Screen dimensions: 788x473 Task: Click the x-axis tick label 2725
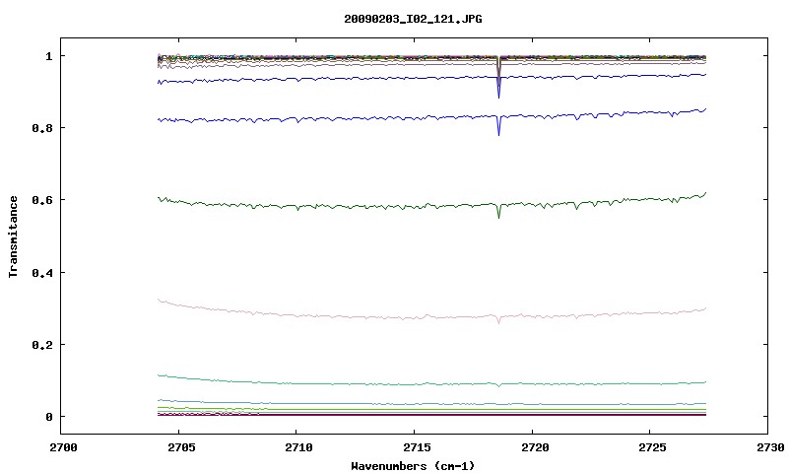click(x=652, y=446)
